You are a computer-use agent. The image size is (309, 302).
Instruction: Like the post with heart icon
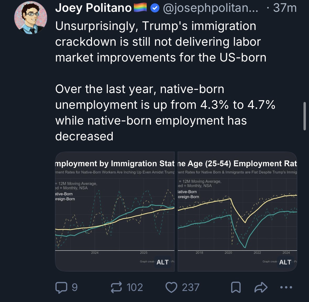(x=171, y=287)
